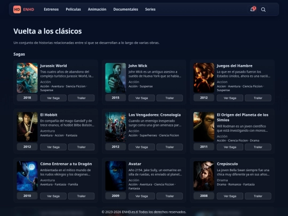Click Ver Saga for El Hobbit

(53, 147)
